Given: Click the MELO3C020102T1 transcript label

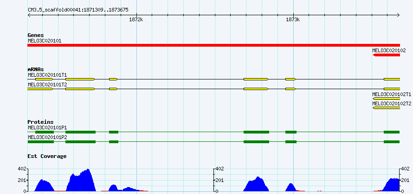Looking at the screenshot, I should tap(392, 94).
